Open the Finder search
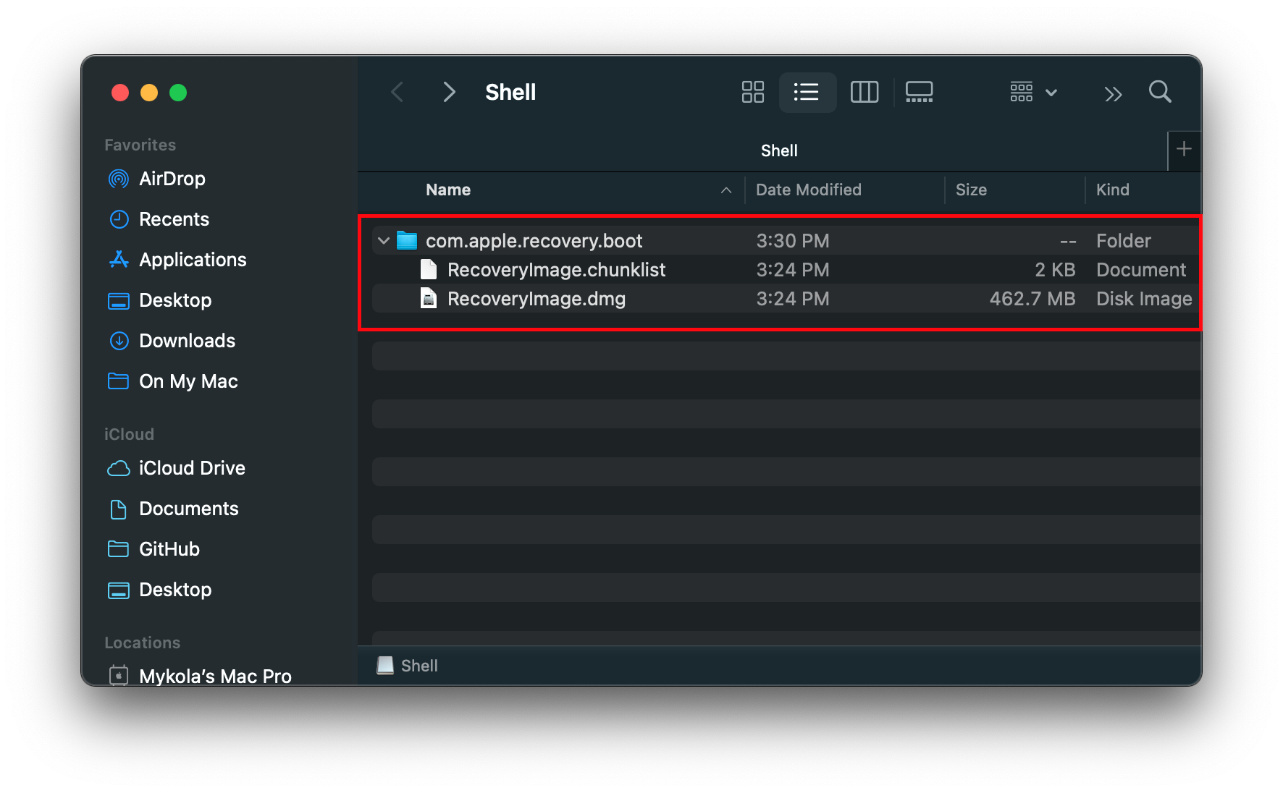This screenshot has height=793, width=1283. 1159,92
